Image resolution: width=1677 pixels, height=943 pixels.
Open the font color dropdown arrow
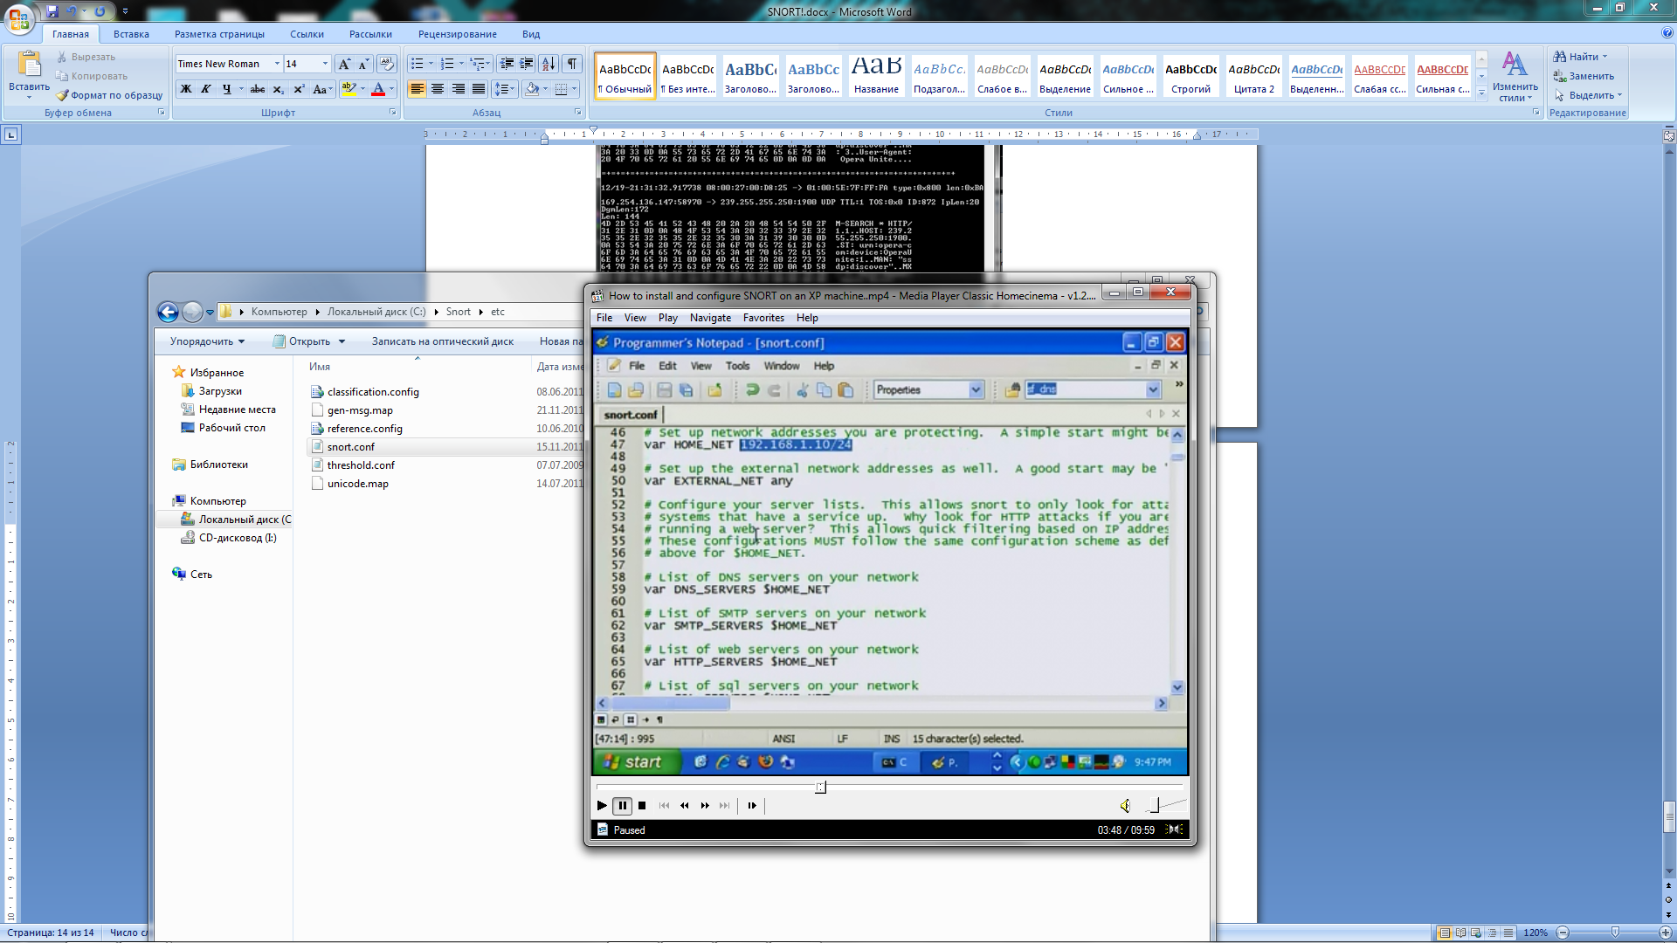391,89
